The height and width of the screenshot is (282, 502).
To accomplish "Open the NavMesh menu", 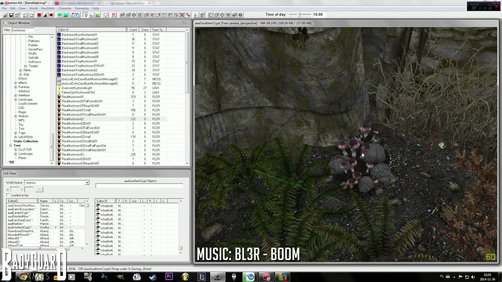I will click(48, 8).
